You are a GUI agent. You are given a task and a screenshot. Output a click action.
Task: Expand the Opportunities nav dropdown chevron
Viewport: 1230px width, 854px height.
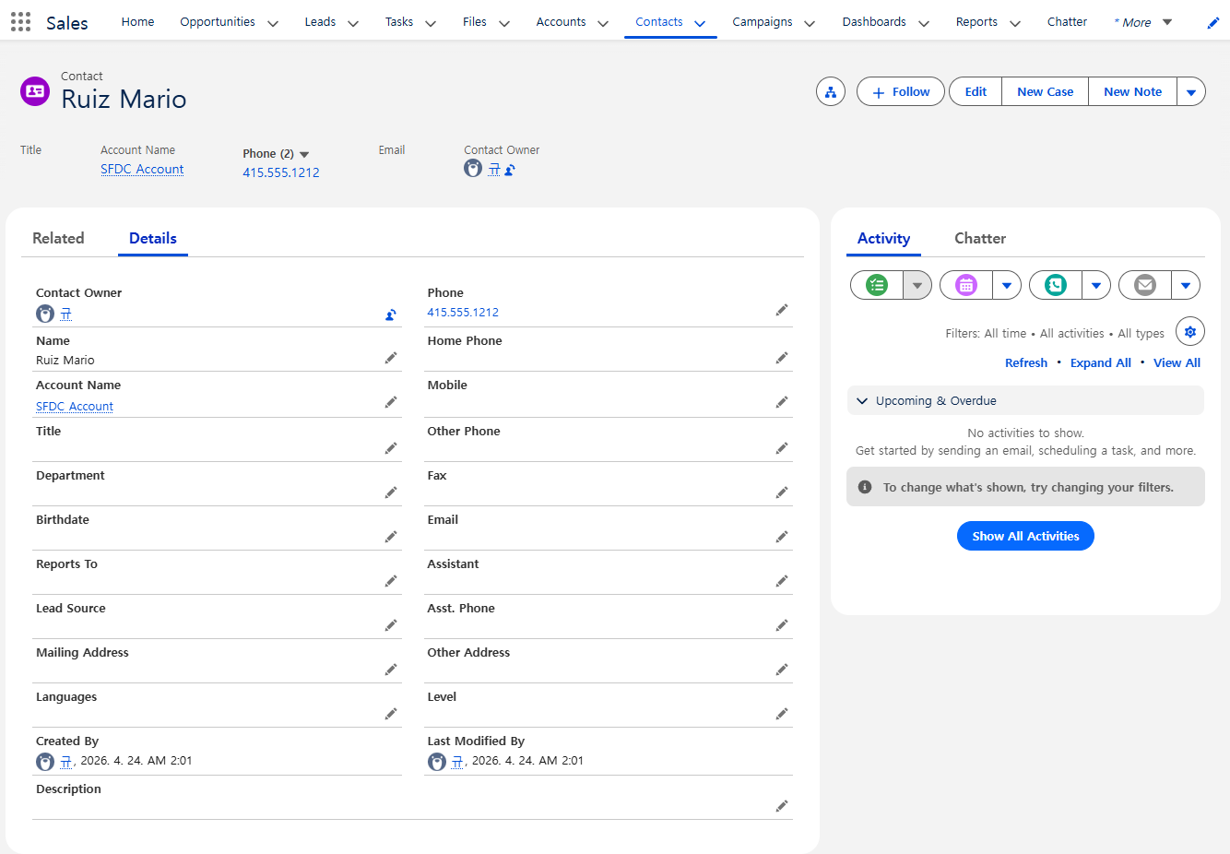click(273, 24)
